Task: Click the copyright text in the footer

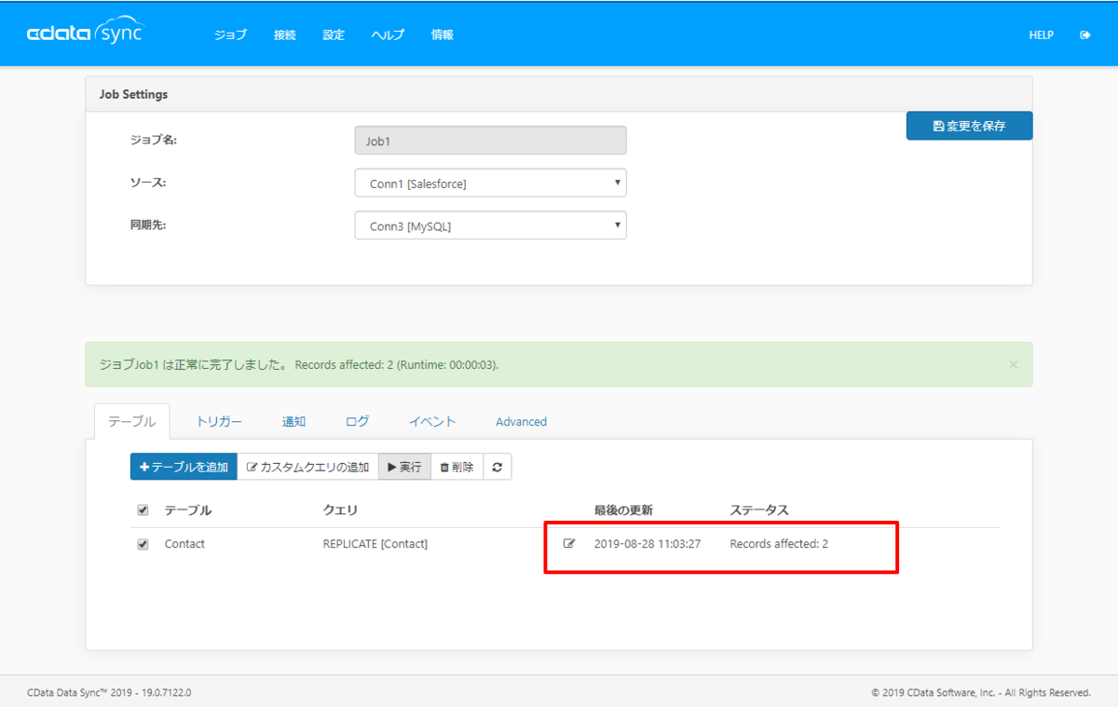Action: click(x=981, y=692)
